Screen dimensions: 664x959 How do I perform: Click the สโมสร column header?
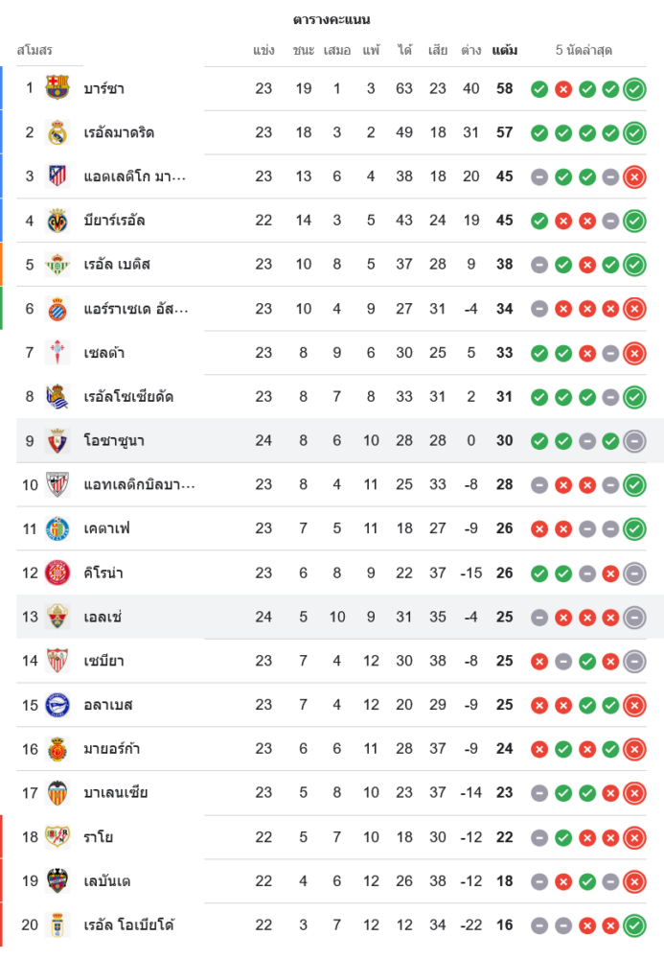coord(34,50)
